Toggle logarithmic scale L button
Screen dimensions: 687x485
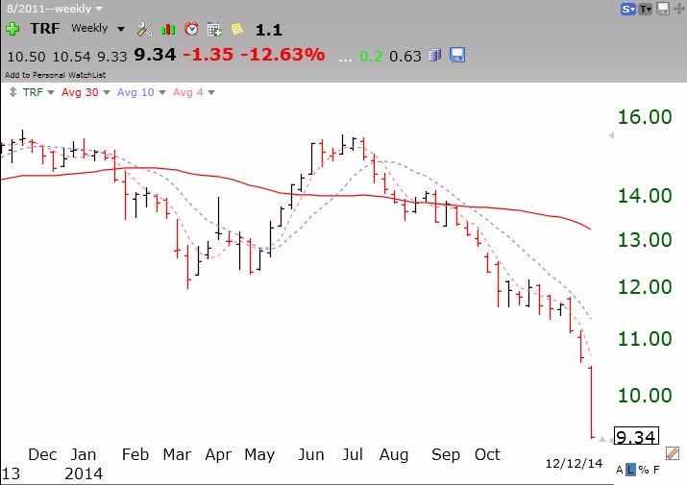630,470
